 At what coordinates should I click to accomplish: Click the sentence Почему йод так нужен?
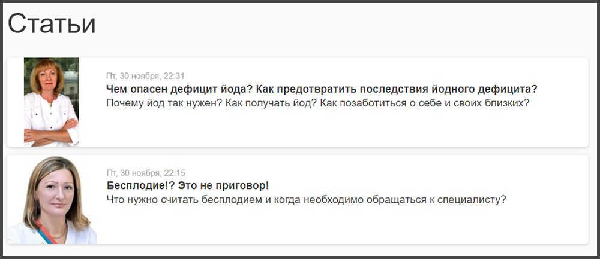(x=164, y=103)
